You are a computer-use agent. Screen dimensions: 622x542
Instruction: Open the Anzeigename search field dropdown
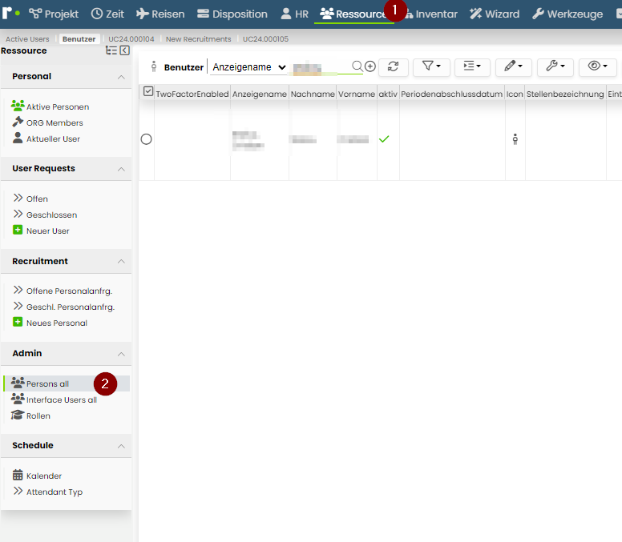point(249,67)
